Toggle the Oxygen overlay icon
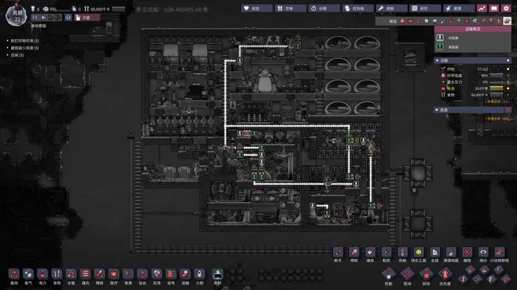 tap(402, 21)
